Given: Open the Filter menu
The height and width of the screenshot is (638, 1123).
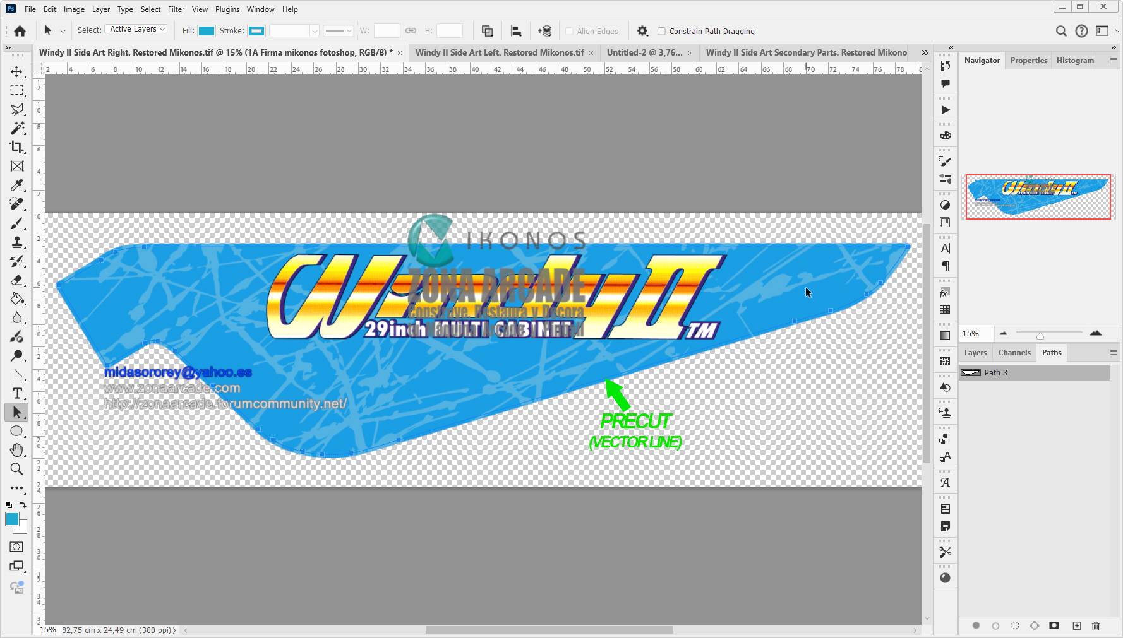Looking at the screenshot, I should pos(176,9).
